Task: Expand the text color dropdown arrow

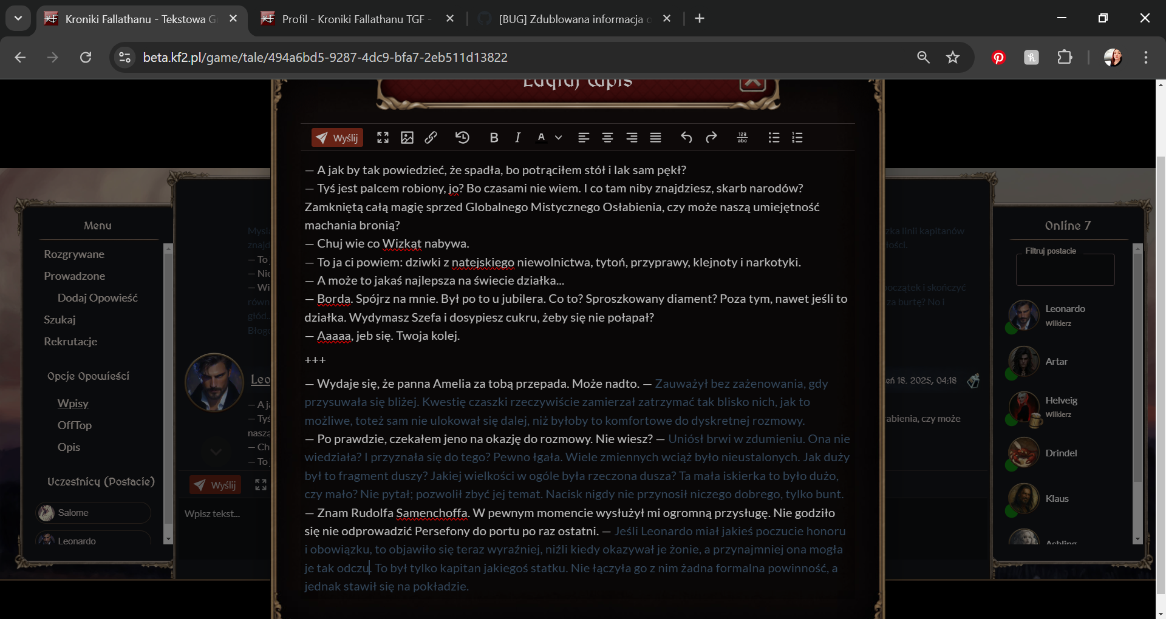Action: [559, 138]
